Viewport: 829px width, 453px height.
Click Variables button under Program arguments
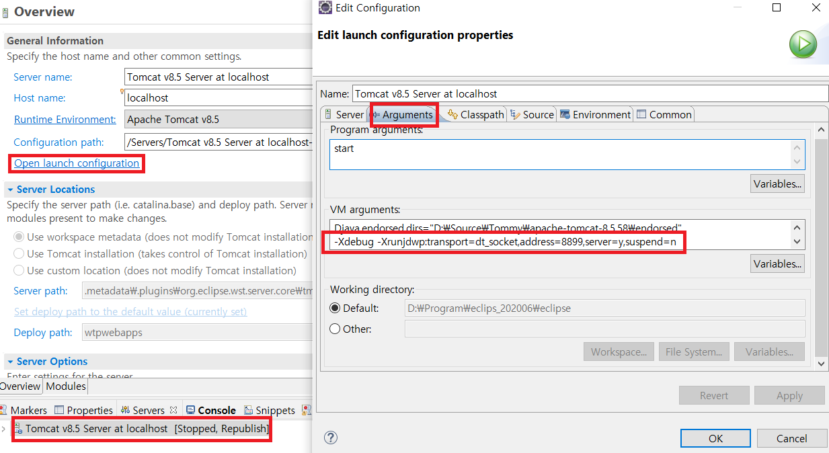[777, 183]
